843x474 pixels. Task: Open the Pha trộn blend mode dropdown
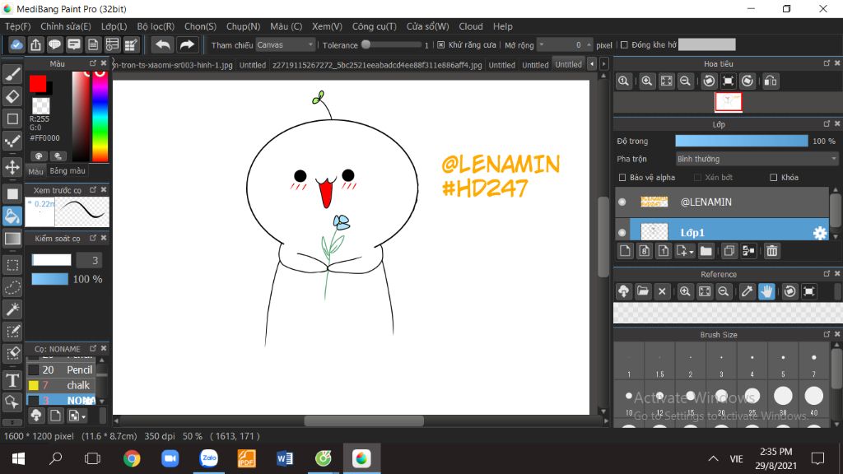click(x=757, y=159)
